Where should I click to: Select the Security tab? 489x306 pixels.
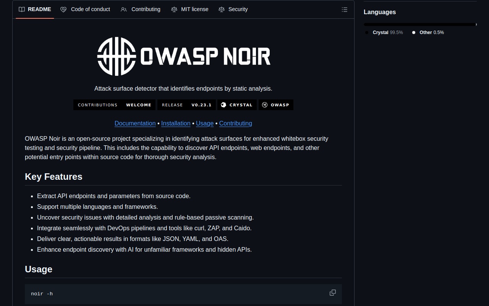(238, 9)
